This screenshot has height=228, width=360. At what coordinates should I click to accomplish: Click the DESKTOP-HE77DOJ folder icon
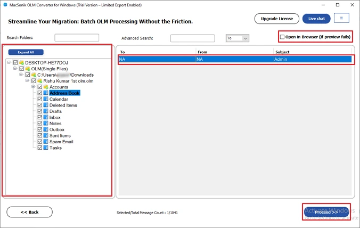pyautogui.click(x=22, y=62)
